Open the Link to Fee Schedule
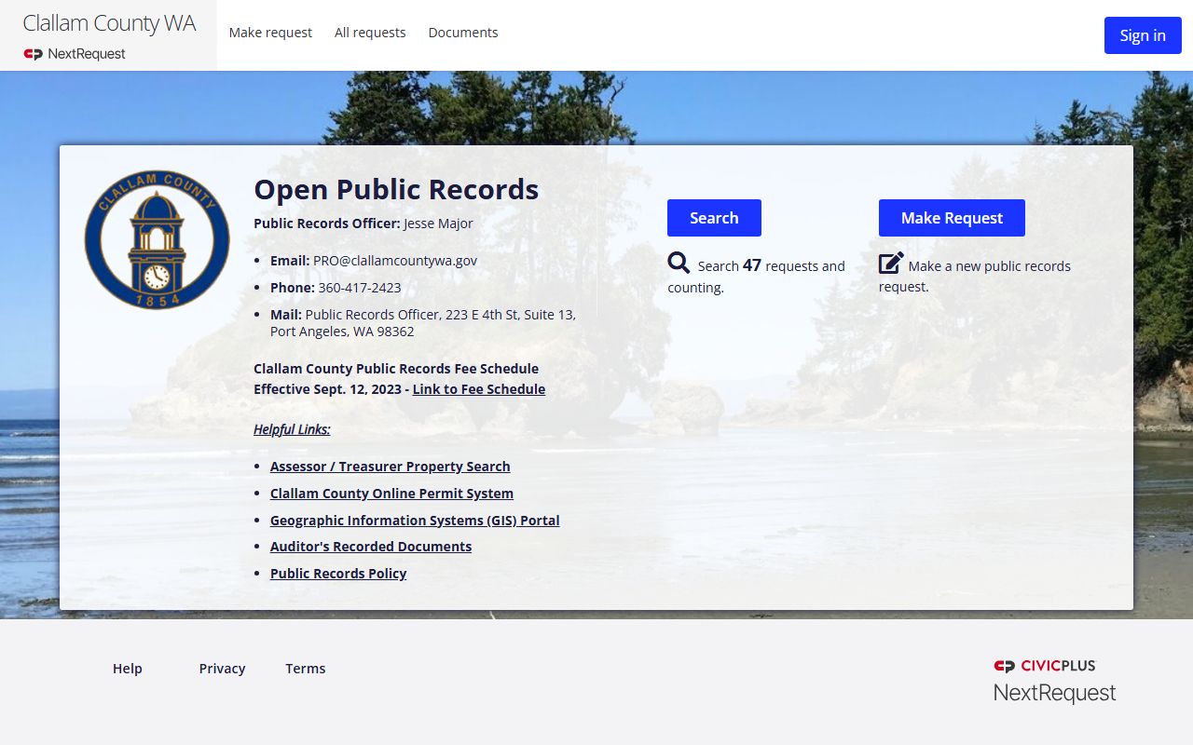The height and width of the screenshot is (745, 1193). [479, 389]
